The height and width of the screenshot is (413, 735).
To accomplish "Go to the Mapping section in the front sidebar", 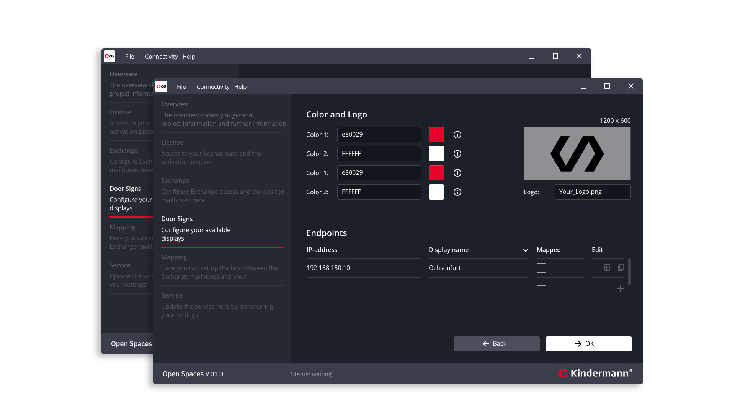I will click(x=222, y=267).
